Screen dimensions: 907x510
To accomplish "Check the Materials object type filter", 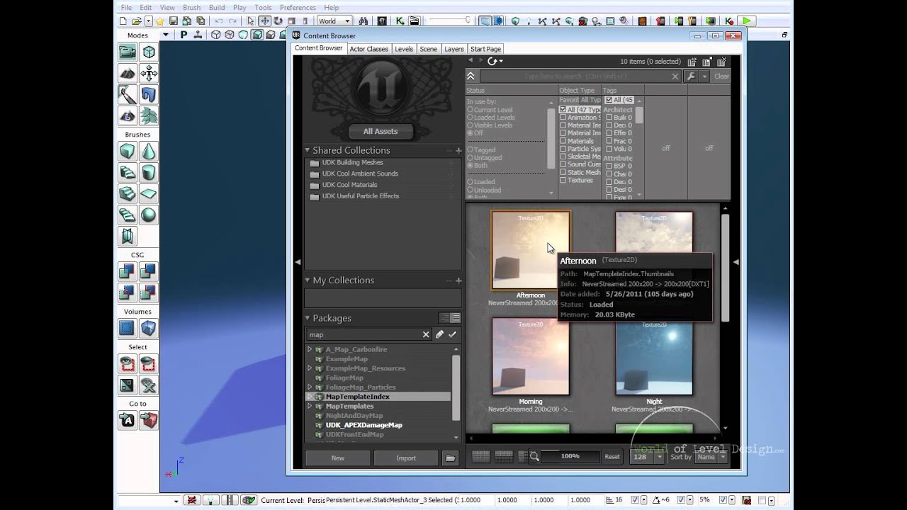I will (x=563, y=141).
